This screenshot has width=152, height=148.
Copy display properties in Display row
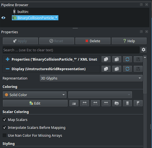tap(106, 69)
